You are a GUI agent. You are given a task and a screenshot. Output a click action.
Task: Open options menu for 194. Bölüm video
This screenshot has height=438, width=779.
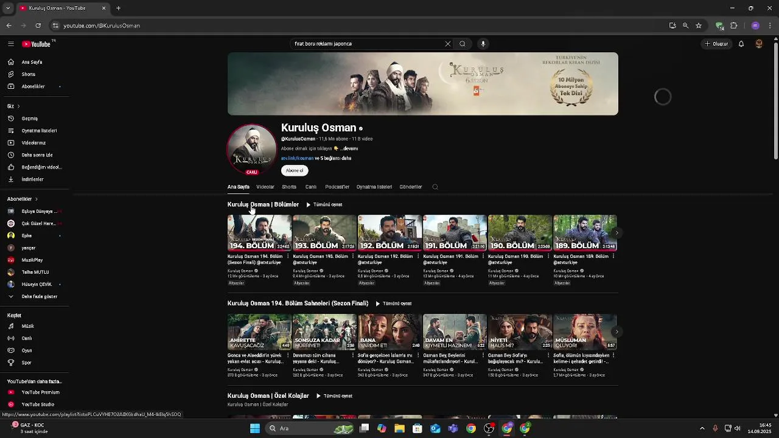(x=288, y=257)
